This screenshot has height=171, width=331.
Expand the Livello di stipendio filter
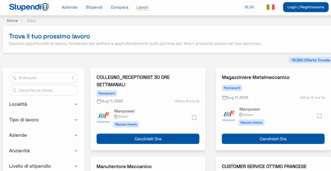pos(44,166)
